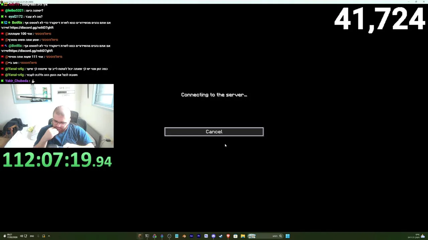Viewport: 428px width, 240px height.
Task: Open Steam from the taskbar
Action: [x=221, y=236]
